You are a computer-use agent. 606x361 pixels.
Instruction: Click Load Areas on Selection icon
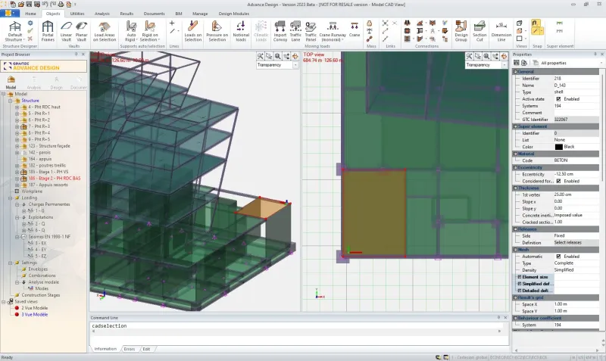coord(105,31)
